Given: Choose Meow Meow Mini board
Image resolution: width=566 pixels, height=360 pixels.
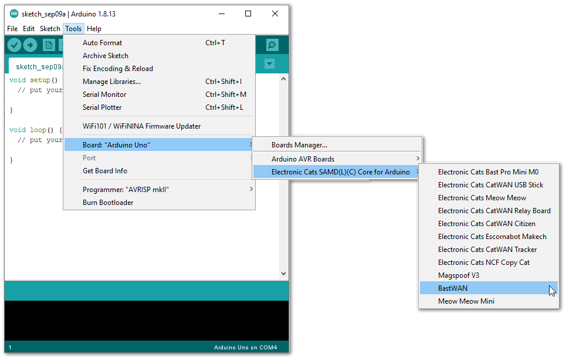Looking at the screenshot, I should (x=489, y=301).
